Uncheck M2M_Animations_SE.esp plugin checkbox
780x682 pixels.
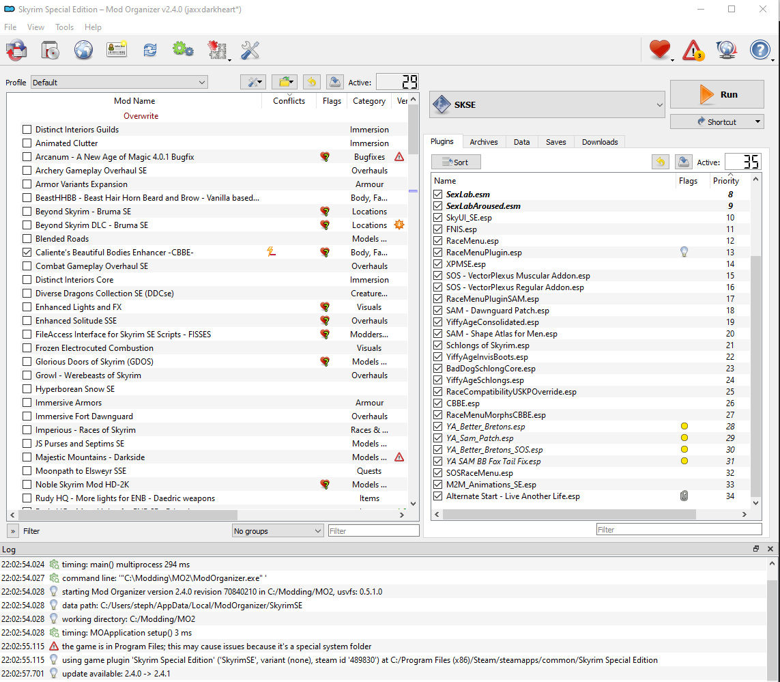pyautogui.click(x=437, y=485)
